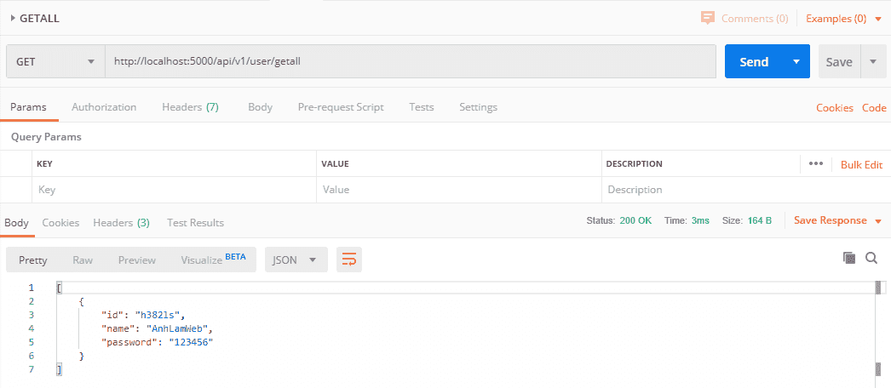Open Comments (0) with speech bubble icon

point(707,18)
